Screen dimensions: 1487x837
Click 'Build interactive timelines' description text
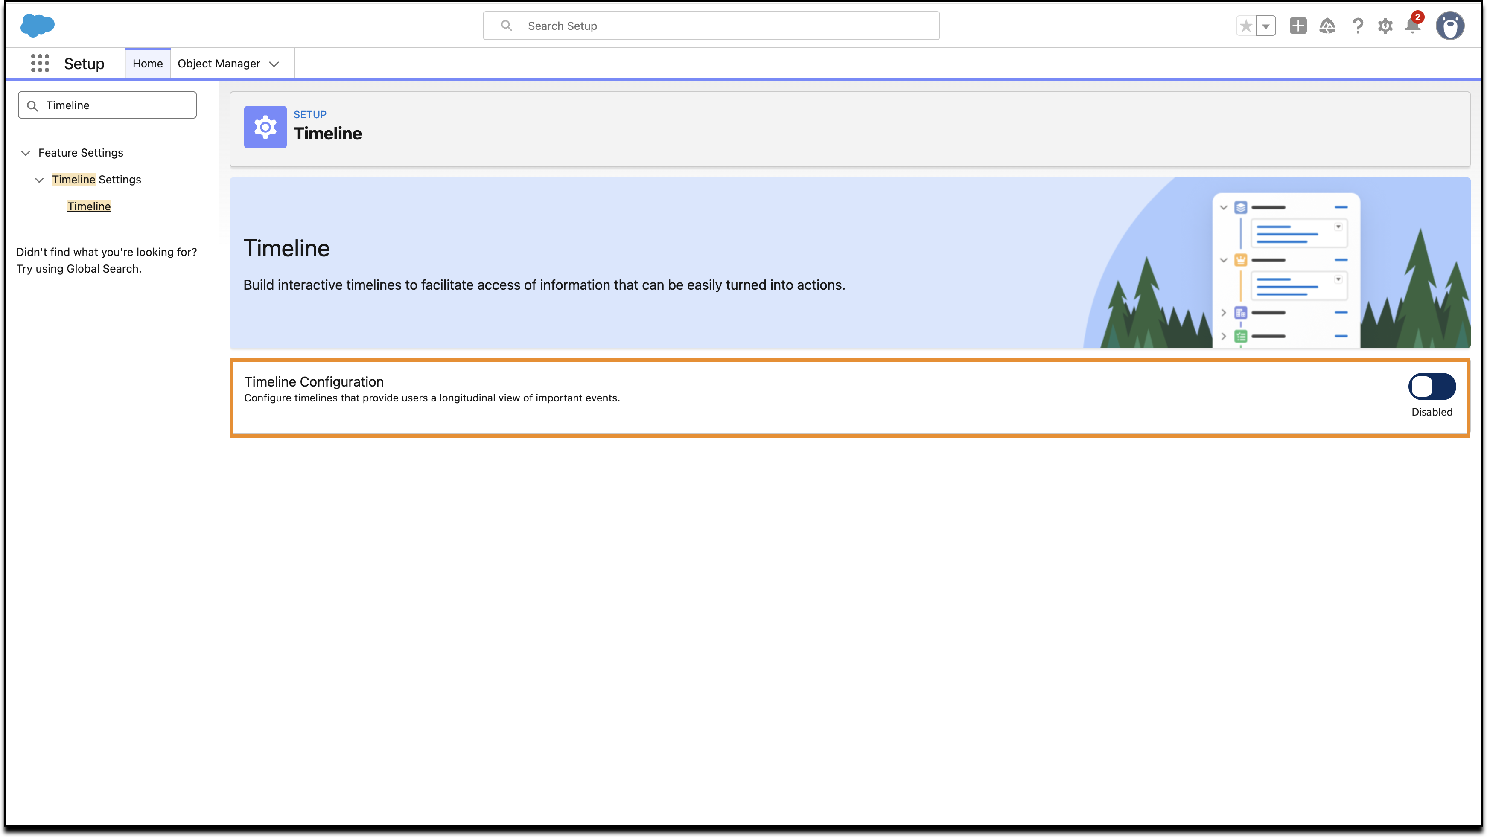click(x=544, y=285)
